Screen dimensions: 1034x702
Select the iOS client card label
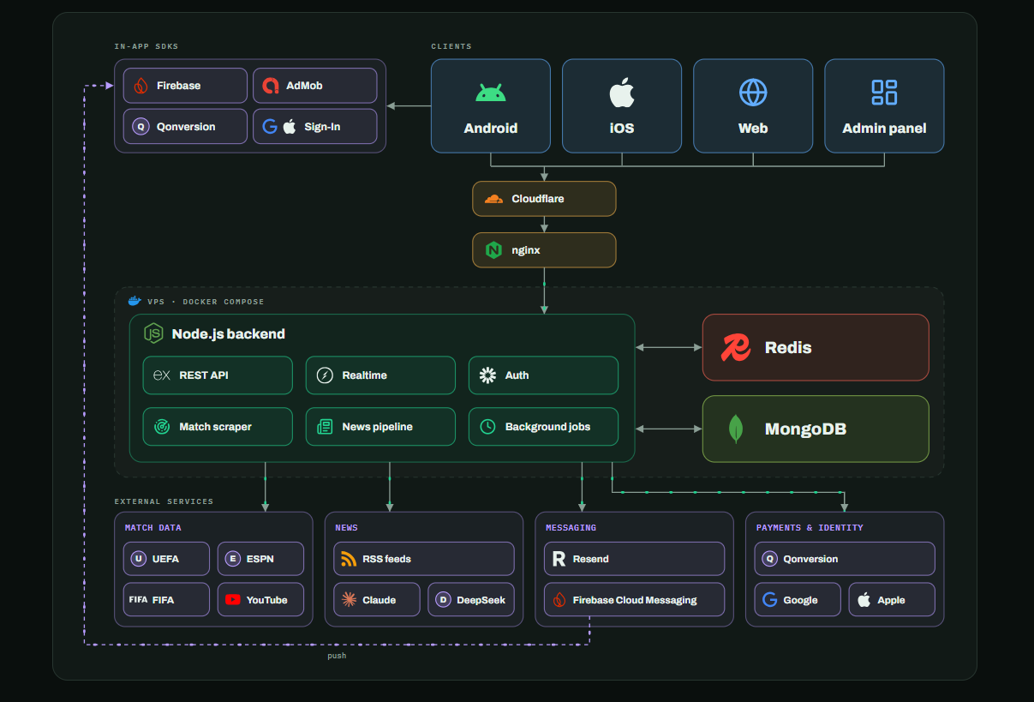[x=622, y=129]
